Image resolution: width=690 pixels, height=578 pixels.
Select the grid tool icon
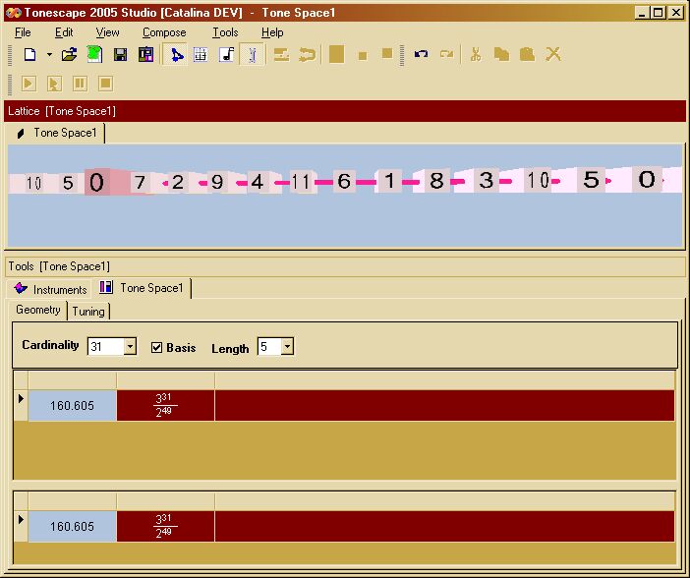click(x=201, y=55)
